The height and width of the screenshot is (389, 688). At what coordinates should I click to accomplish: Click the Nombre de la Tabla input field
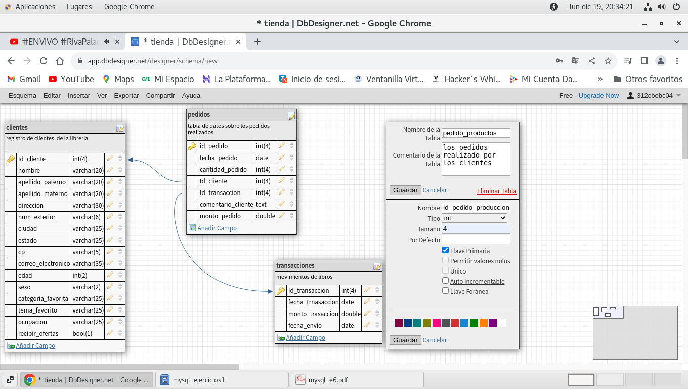tap(476, 133)
